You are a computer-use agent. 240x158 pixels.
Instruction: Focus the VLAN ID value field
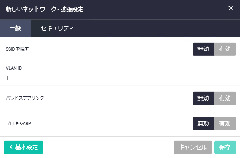(x=120, y=78)
